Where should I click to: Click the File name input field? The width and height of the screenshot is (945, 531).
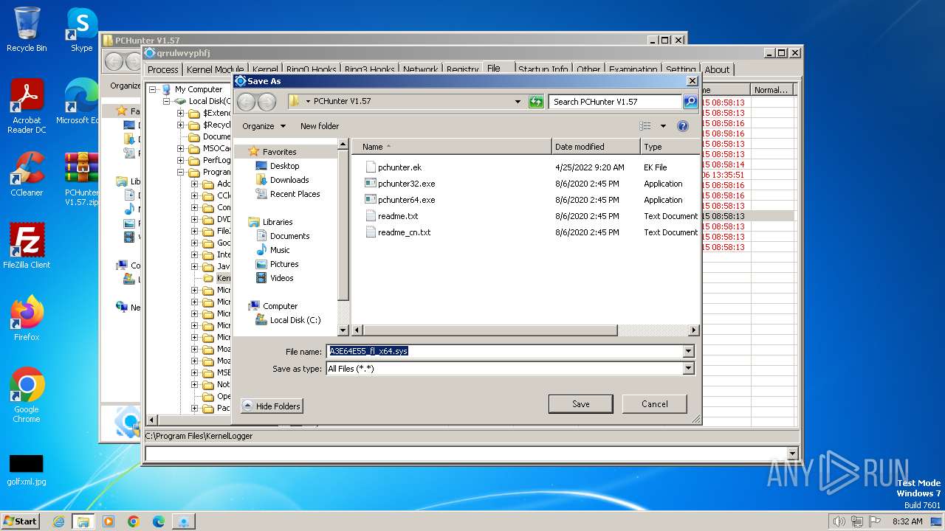click(x=504, y=352)
